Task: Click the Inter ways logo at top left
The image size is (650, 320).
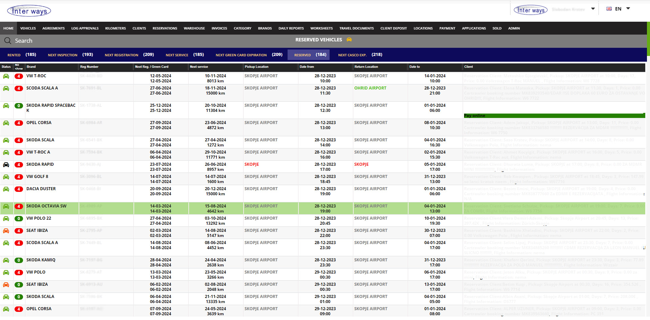Action: (x=29, y=11)
